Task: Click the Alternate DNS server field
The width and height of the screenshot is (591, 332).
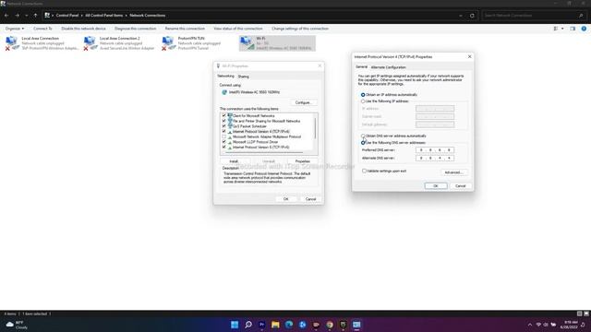Action: 435,158
